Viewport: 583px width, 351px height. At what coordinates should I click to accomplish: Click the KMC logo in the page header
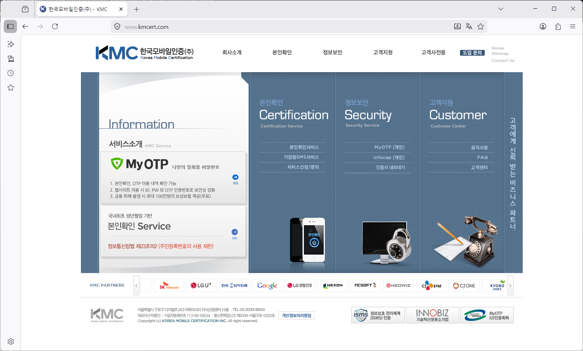point(145,53)
